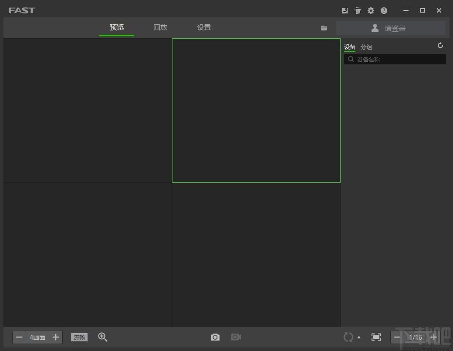Increase the screen split count
Viewport: 453px width, 351px height.
(56, 337)
